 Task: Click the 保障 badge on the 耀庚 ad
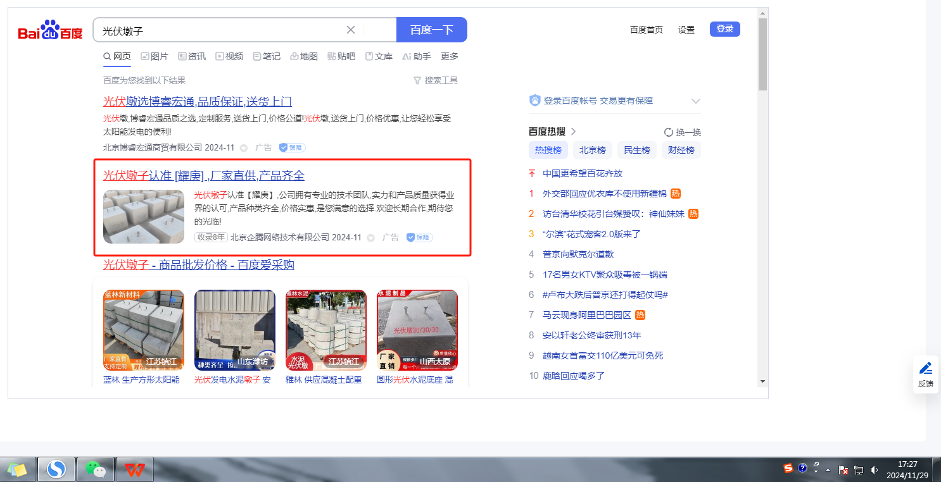pos(419,237)
